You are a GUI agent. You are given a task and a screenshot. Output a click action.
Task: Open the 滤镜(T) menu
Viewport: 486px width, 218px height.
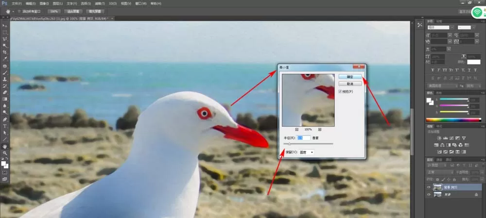point(100,3)
